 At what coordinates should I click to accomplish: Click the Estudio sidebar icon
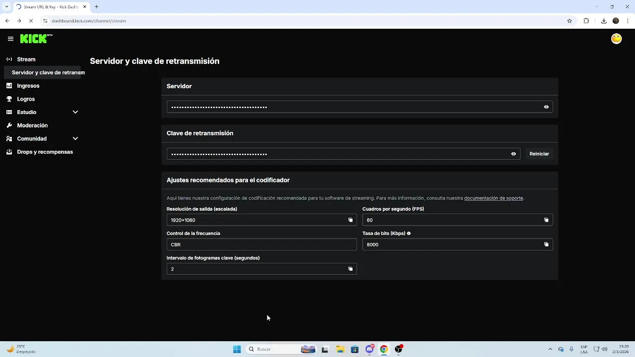pyautogui.click(x=9, y=112)
